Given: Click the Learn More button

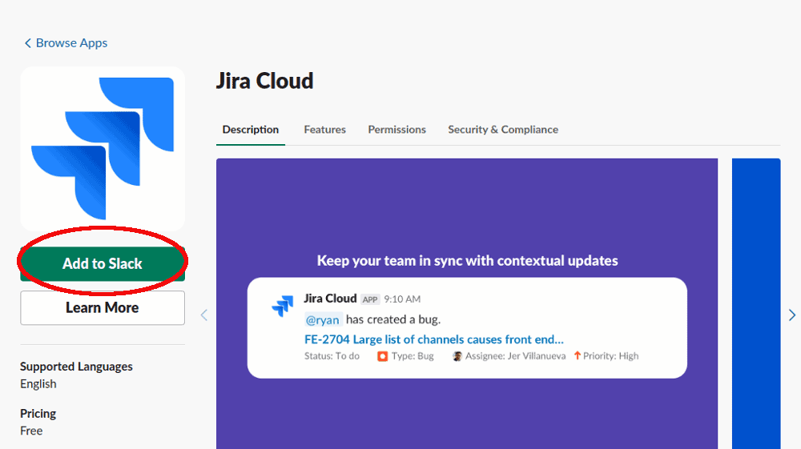Looking at the screenshot, I should 103,307.
